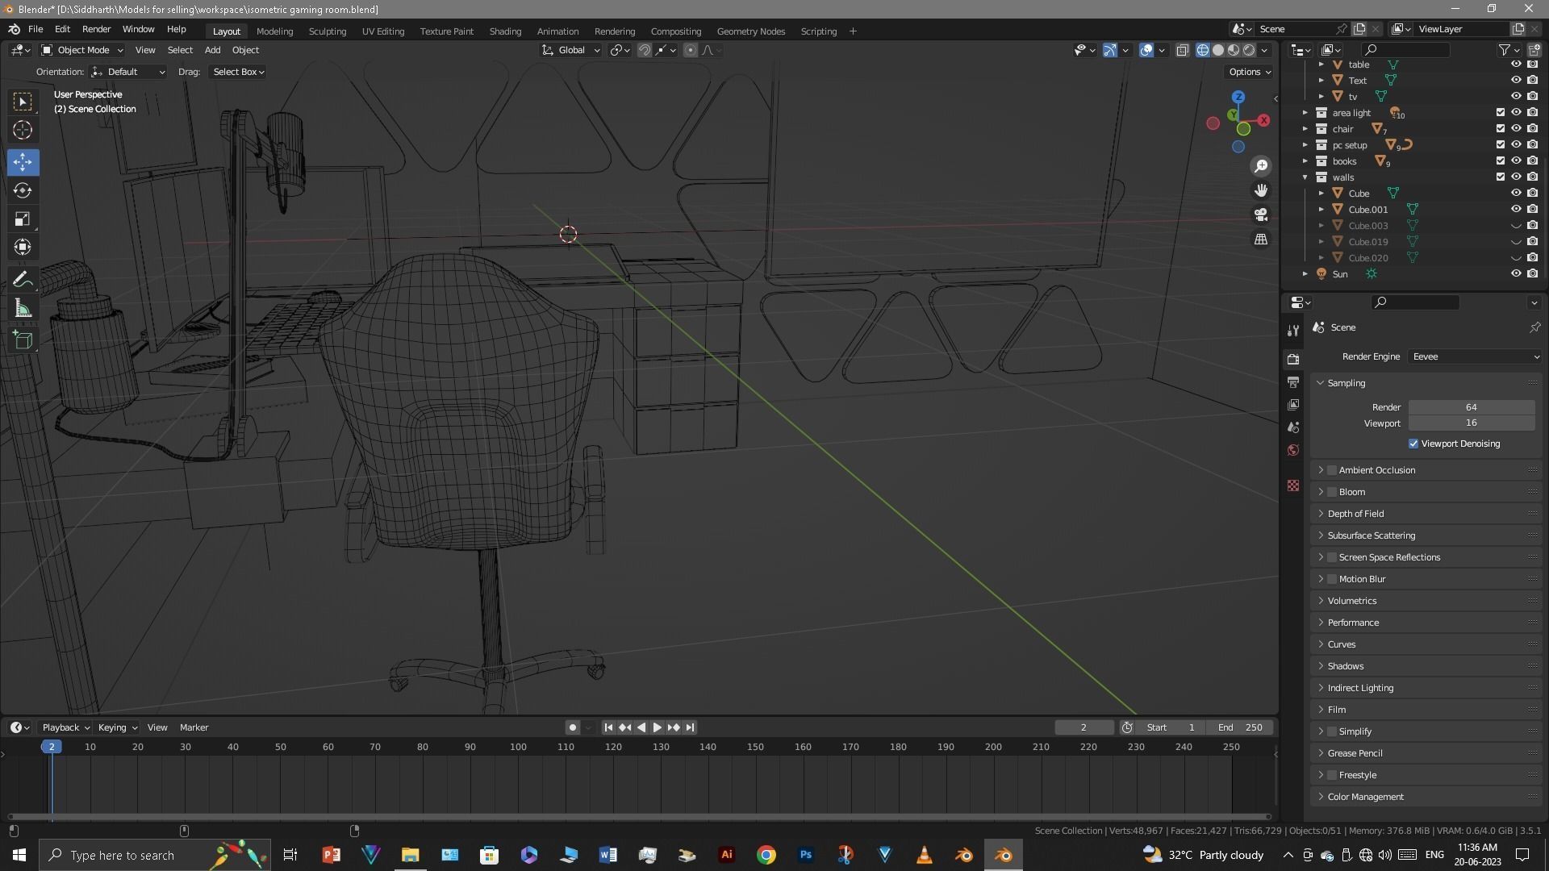Image resolution: width=1549 pixels, height=871 pixels.
Task: Open the Playback popover
Action: [65, 727]
